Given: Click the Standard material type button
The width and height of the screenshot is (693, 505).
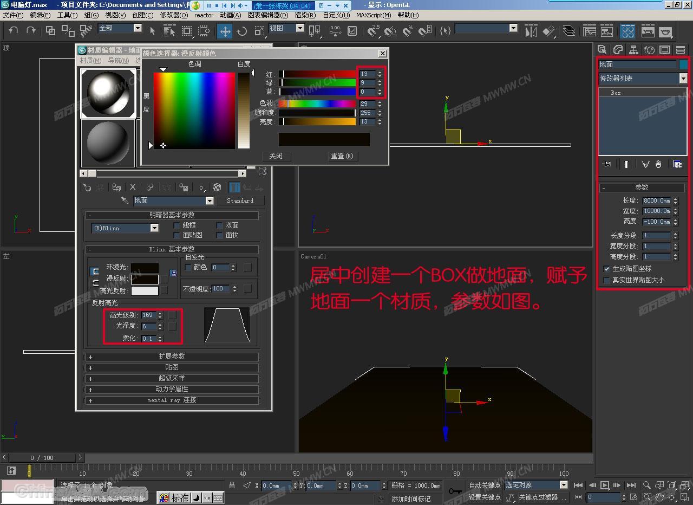Looking at the screenshot, I should (x=240, y=200).
